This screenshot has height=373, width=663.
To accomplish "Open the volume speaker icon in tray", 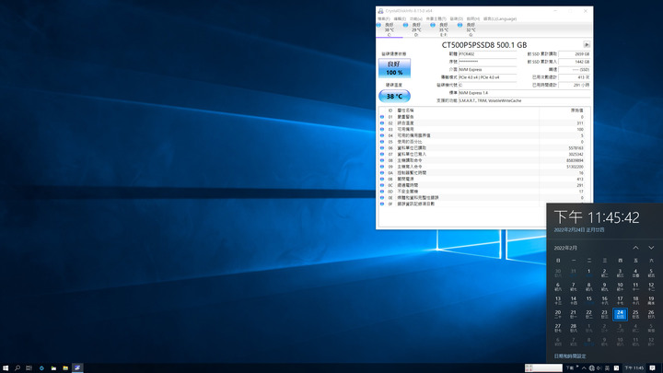I will pyautogui.click(x=599, y=367).
